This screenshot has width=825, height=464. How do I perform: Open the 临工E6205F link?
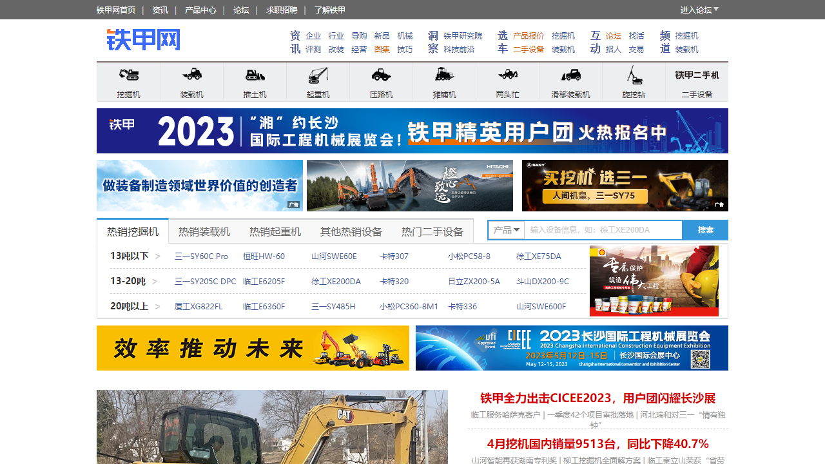pos(264,282)
